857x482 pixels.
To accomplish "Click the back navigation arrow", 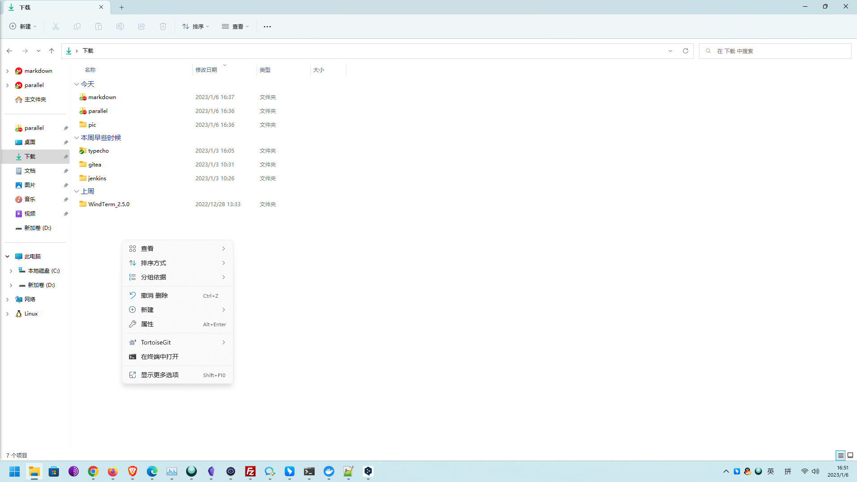I will [x=9, y=51].
